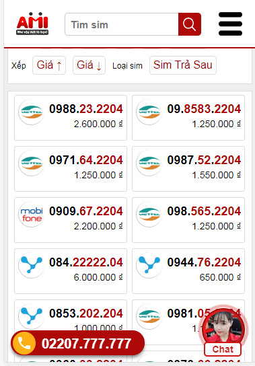The width and height of the screenshot is (255, 366).
Task: Select sim 0987.52.2204 listing
Action: 188,169
